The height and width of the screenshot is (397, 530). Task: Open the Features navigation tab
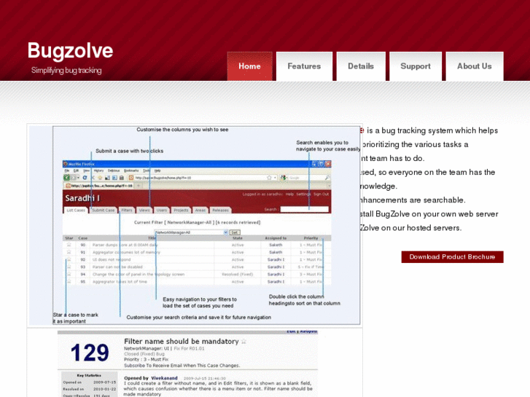point(304,66)
